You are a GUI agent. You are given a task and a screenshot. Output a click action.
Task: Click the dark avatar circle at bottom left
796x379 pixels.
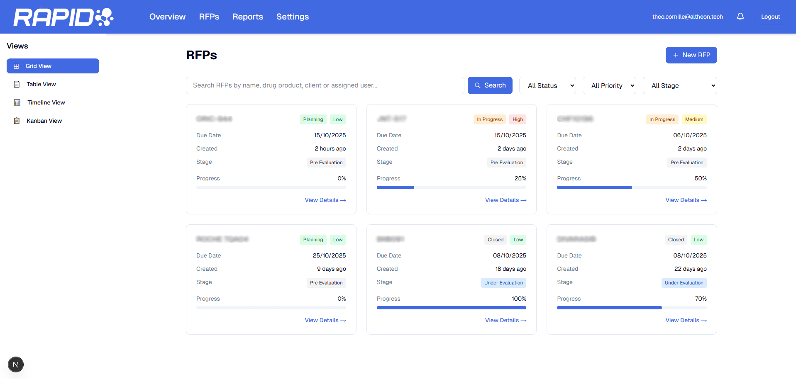point(16,364)
